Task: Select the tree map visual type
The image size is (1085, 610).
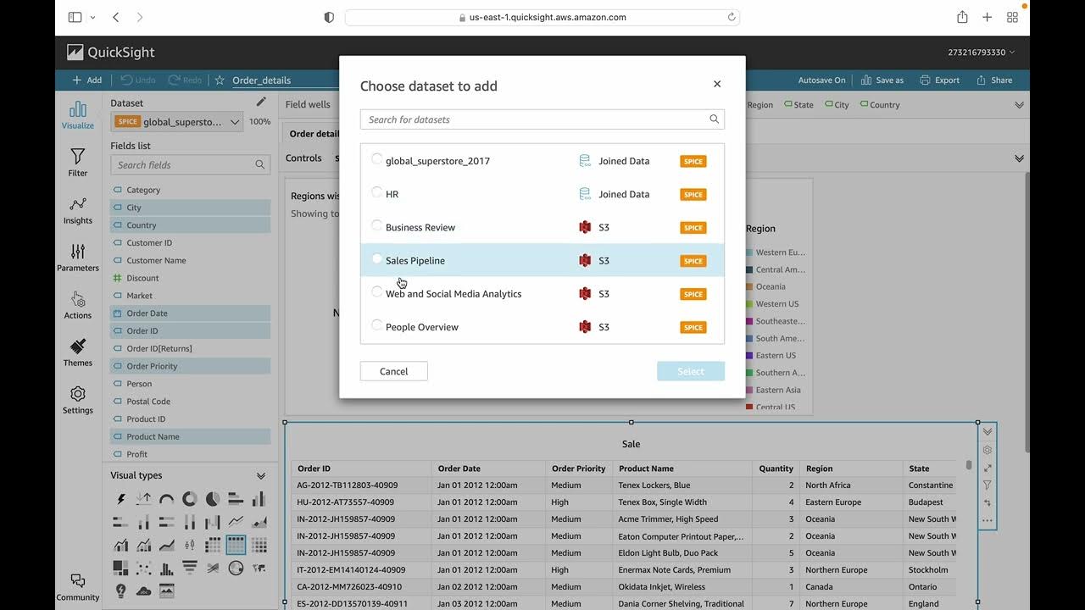Action: pyautogui.click(x=120, y=568)
